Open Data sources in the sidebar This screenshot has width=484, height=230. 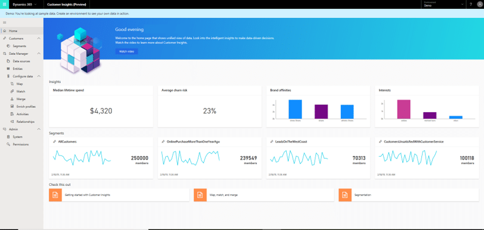click(21, 61)
